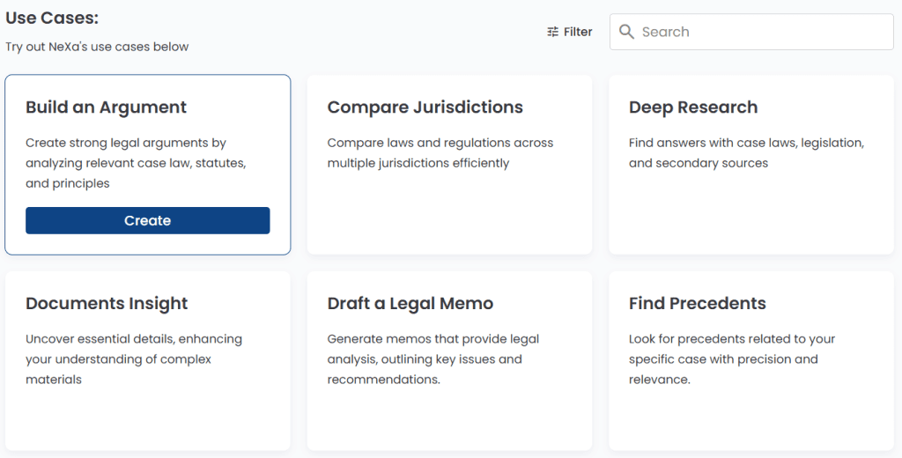Click the 'Generate memos that provide legal' description

(433, 359)
